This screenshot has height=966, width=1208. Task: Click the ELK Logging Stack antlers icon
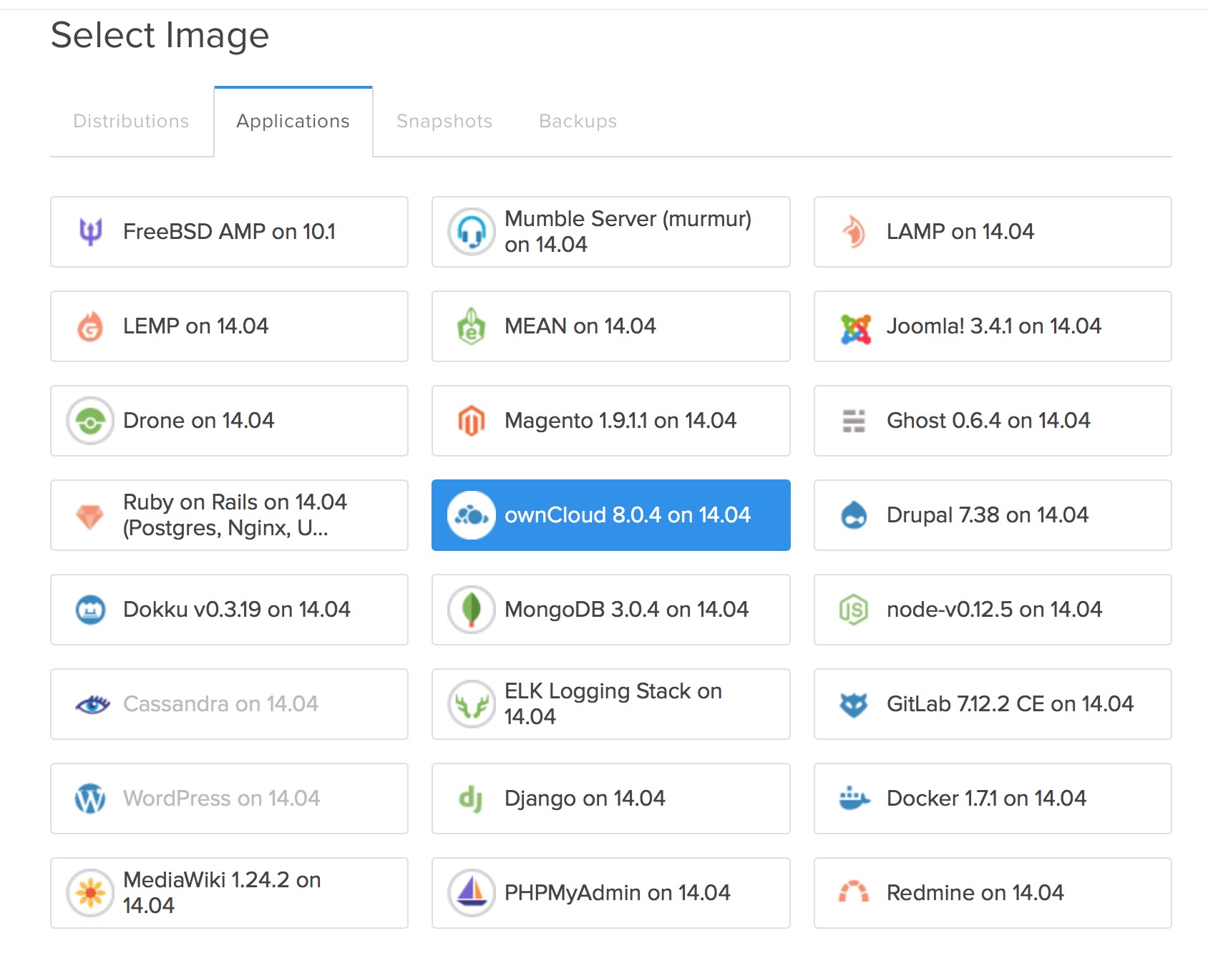[x=472, y=704]
